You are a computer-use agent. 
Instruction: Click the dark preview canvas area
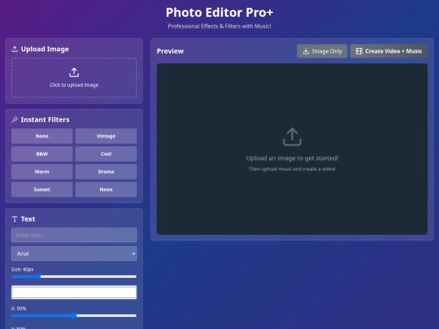292,149
